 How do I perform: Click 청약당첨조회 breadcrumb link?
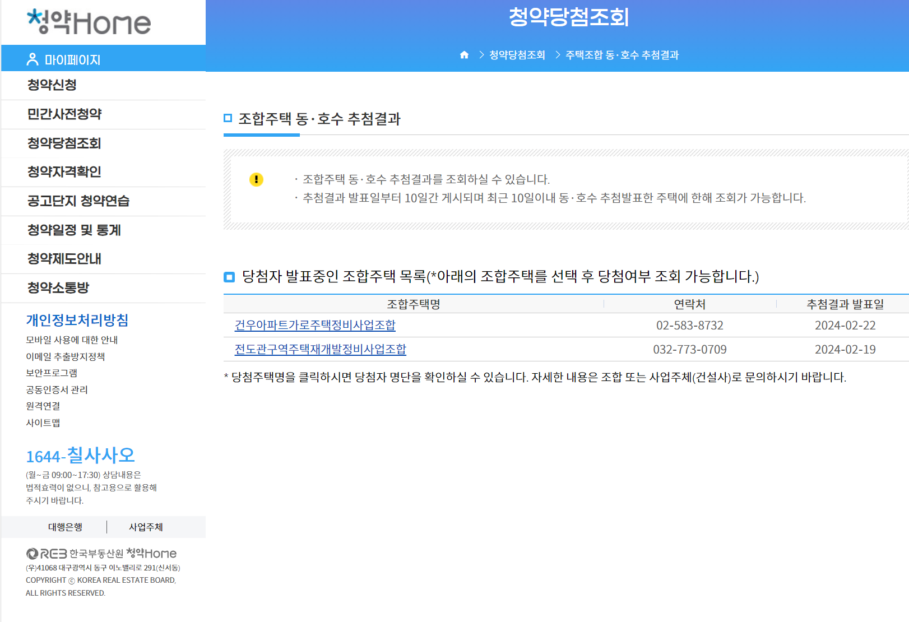pyautogui.click(x=517, y=55)
